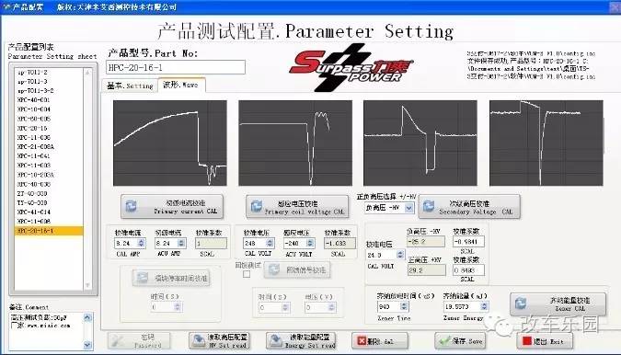Viewport: 621px width, 355px height.
Task: Select HPC-60-005 in the product list
Action: 49,119
